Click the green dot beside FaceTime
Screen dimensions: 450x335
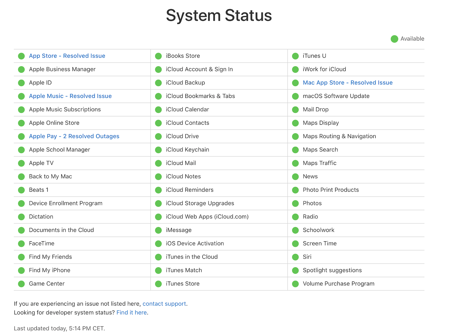21,244
